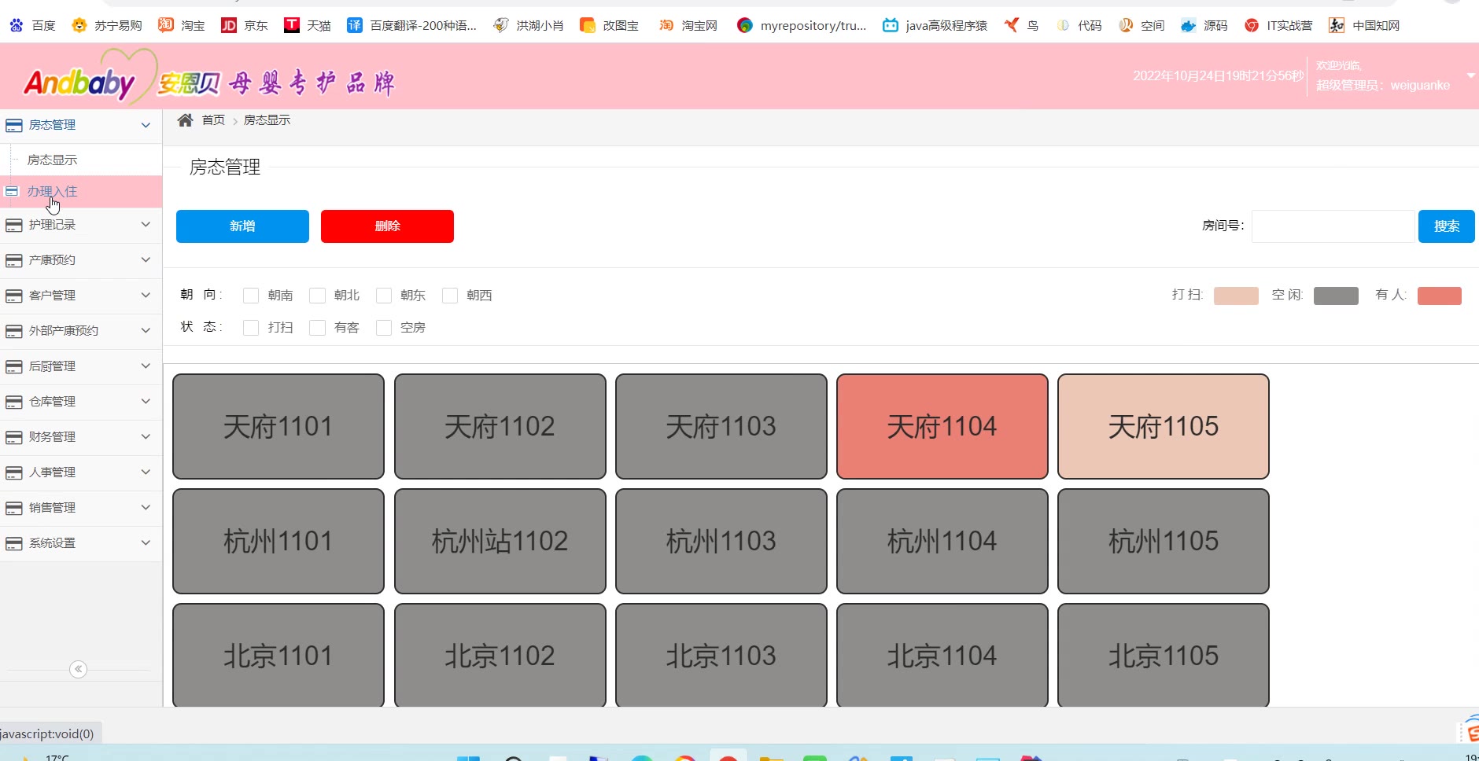
Task: Open the 鸟 bookmark icon
Action: coord(1012,25)
